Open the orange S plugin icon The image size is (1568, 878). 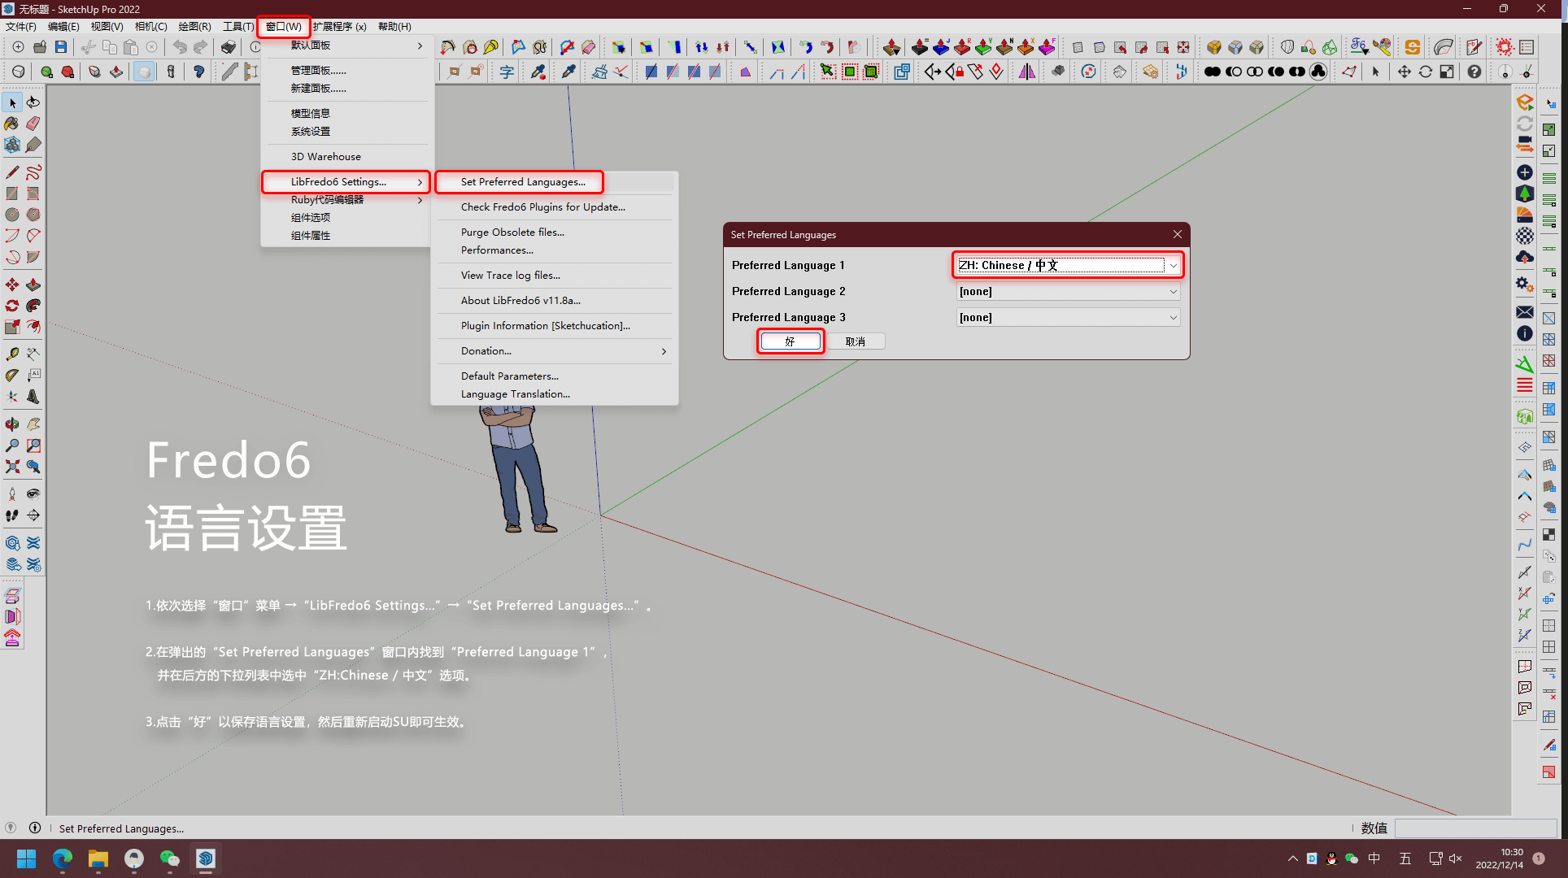tap(1413, 47)
